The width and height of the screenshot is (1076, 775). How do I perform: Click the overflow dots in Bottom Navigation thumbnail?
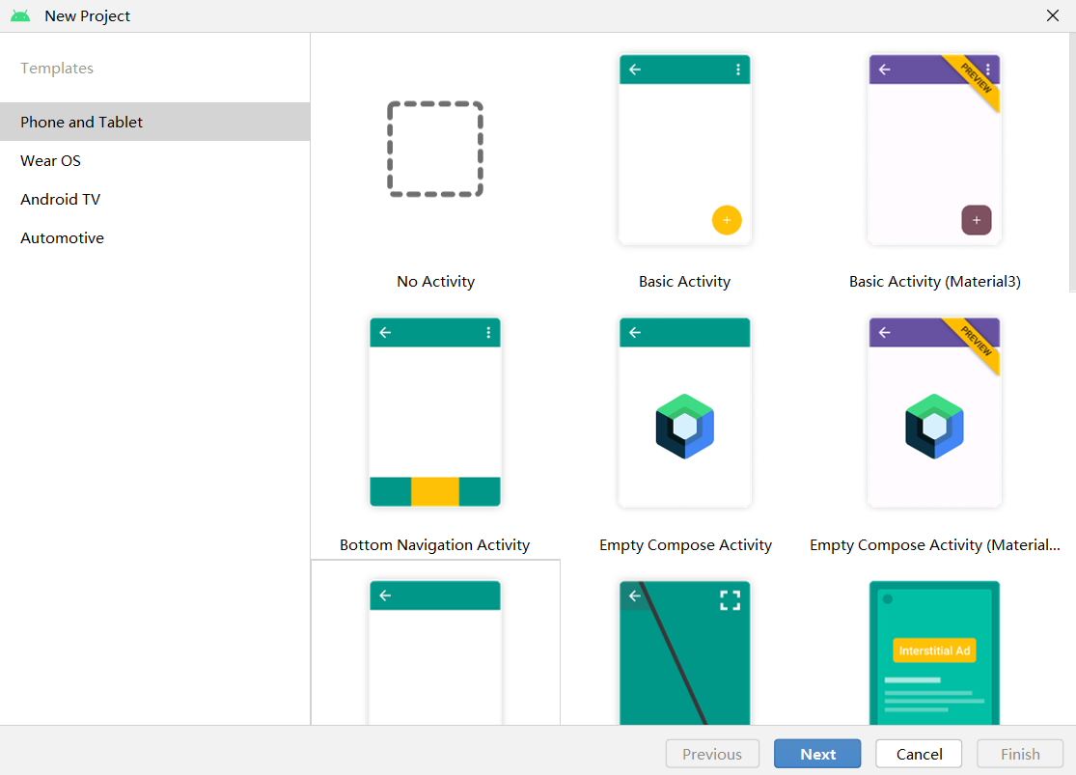488,332
